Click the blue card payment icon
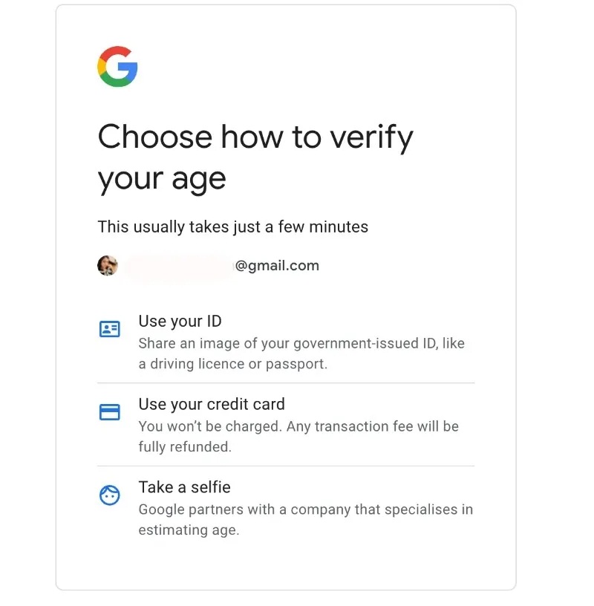594x606 pixels. point(109,412)
